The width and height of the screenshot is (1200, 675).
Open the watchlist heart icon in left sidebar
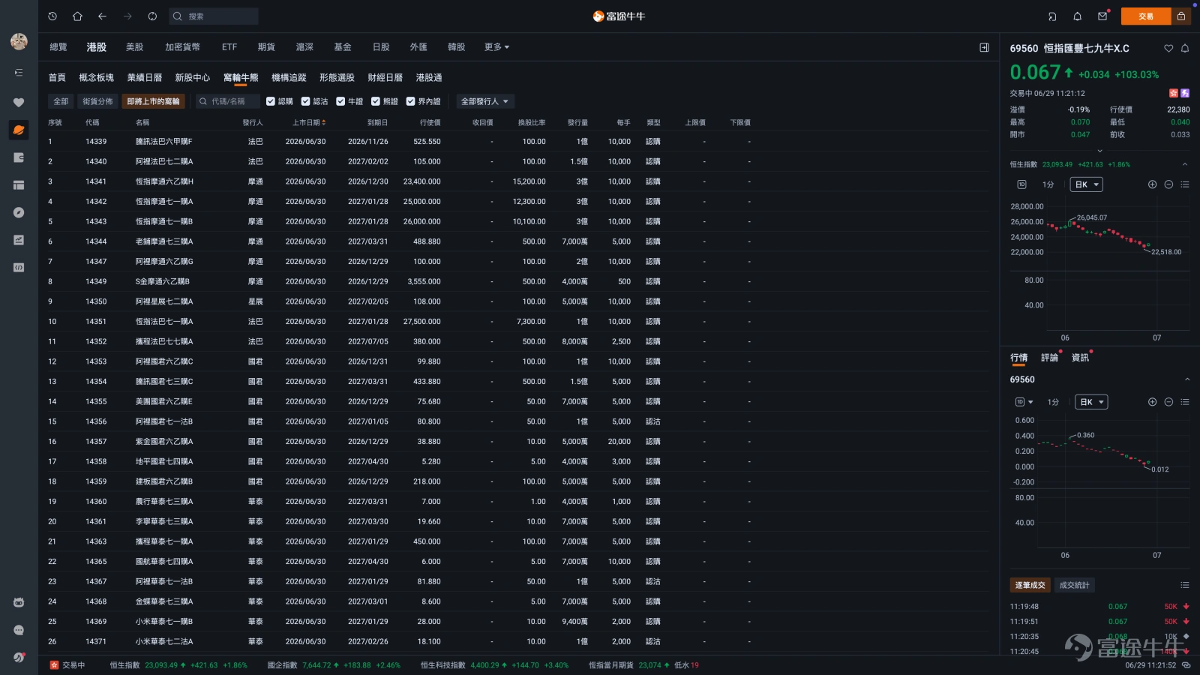point(19,102)
